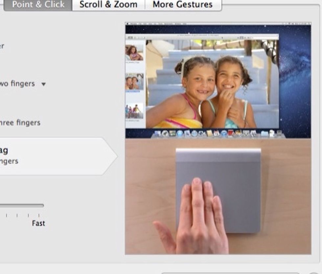Select bottom beach thumbnail in preview sidebar
Image resolution: width=322 pixels, height=274 pixels.
pyautogui.click(x=134, y=111)
